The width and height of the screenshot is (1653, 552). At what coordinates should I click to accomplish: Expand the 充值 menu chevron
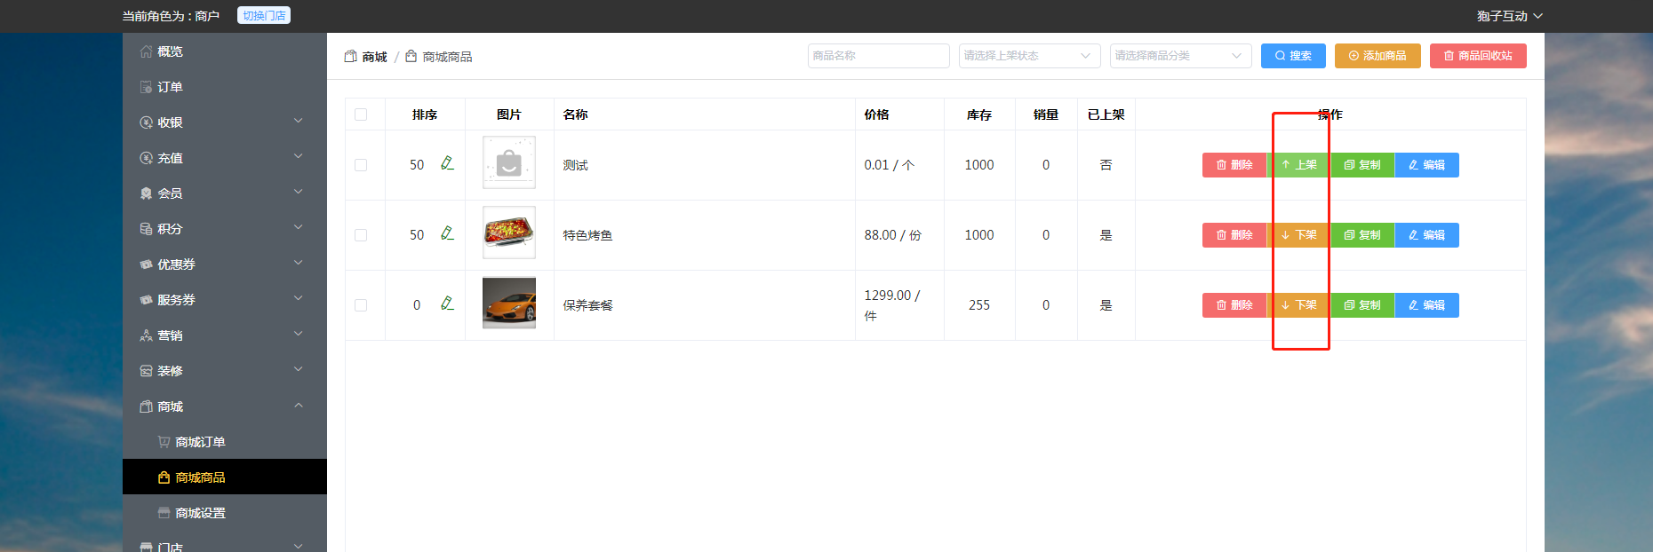299,156
